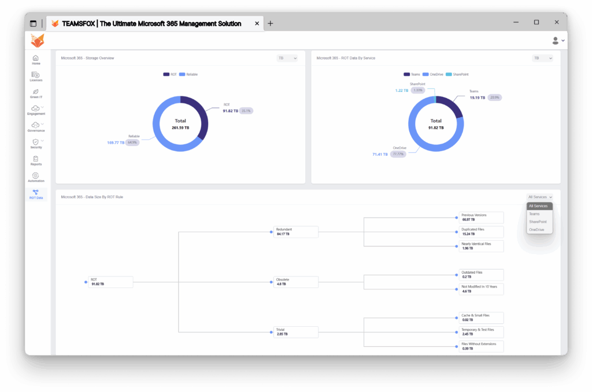This screenshot has height=392, width=592.
Task: Open ROT Data By Service TB dropdown
Action: (543, 58)
